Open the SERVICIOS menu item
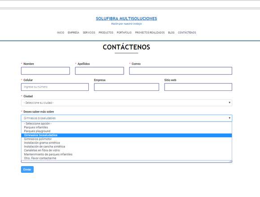This screenshot has width=260, height=197. (x=89, y=33)
